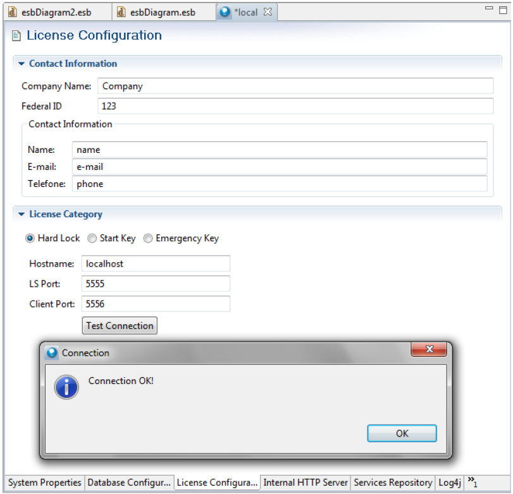Screen dimensions: 513x494
Task: Click the Contact Information group label
Action: (70, 124)
